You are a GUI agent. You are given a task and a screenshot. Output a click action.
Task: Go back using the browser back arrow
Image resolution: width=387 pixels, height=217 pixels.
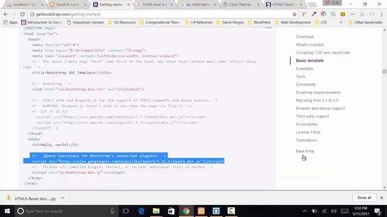pyautogui.click(x=5, y=14)
